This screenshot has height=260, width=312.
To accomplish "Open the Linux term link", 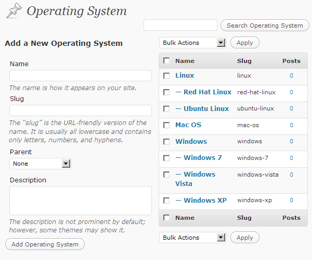I will click(185, 76).
